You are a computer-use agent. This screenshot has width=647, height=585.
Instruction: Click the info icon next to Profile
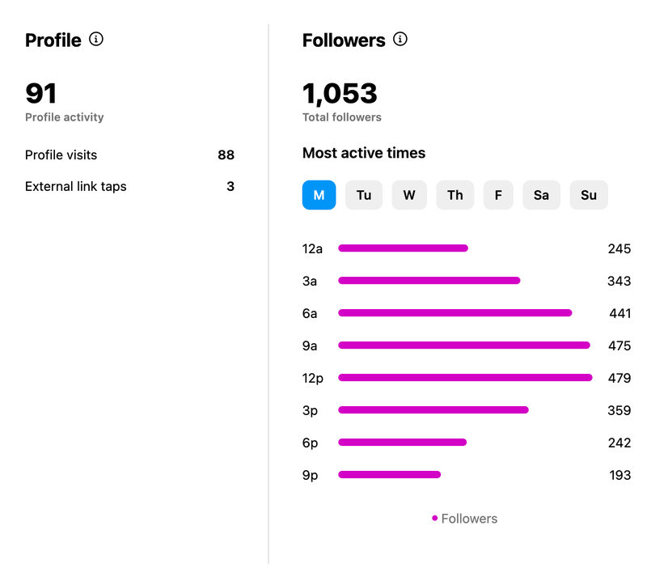click(96, 39)
